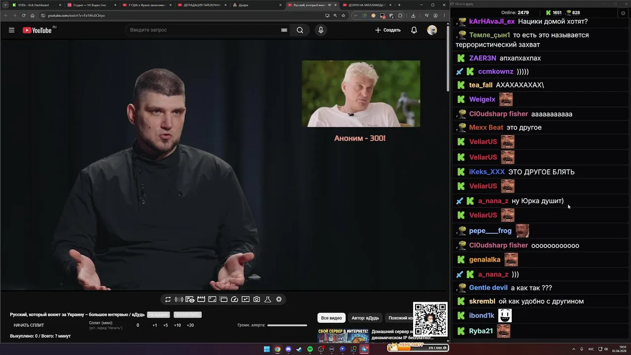Run search with the magnifier button

[300, 30]
